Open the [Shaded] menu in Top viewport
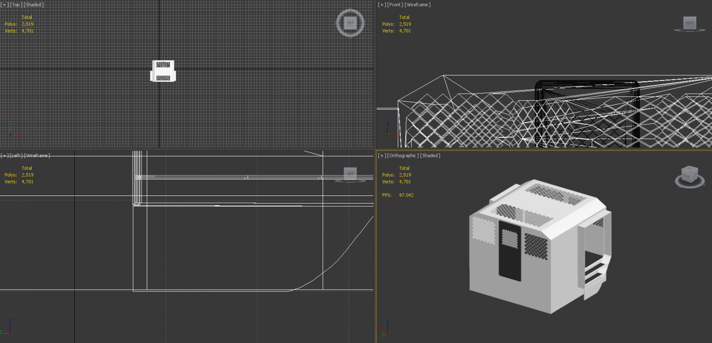 tap(33, 5)
